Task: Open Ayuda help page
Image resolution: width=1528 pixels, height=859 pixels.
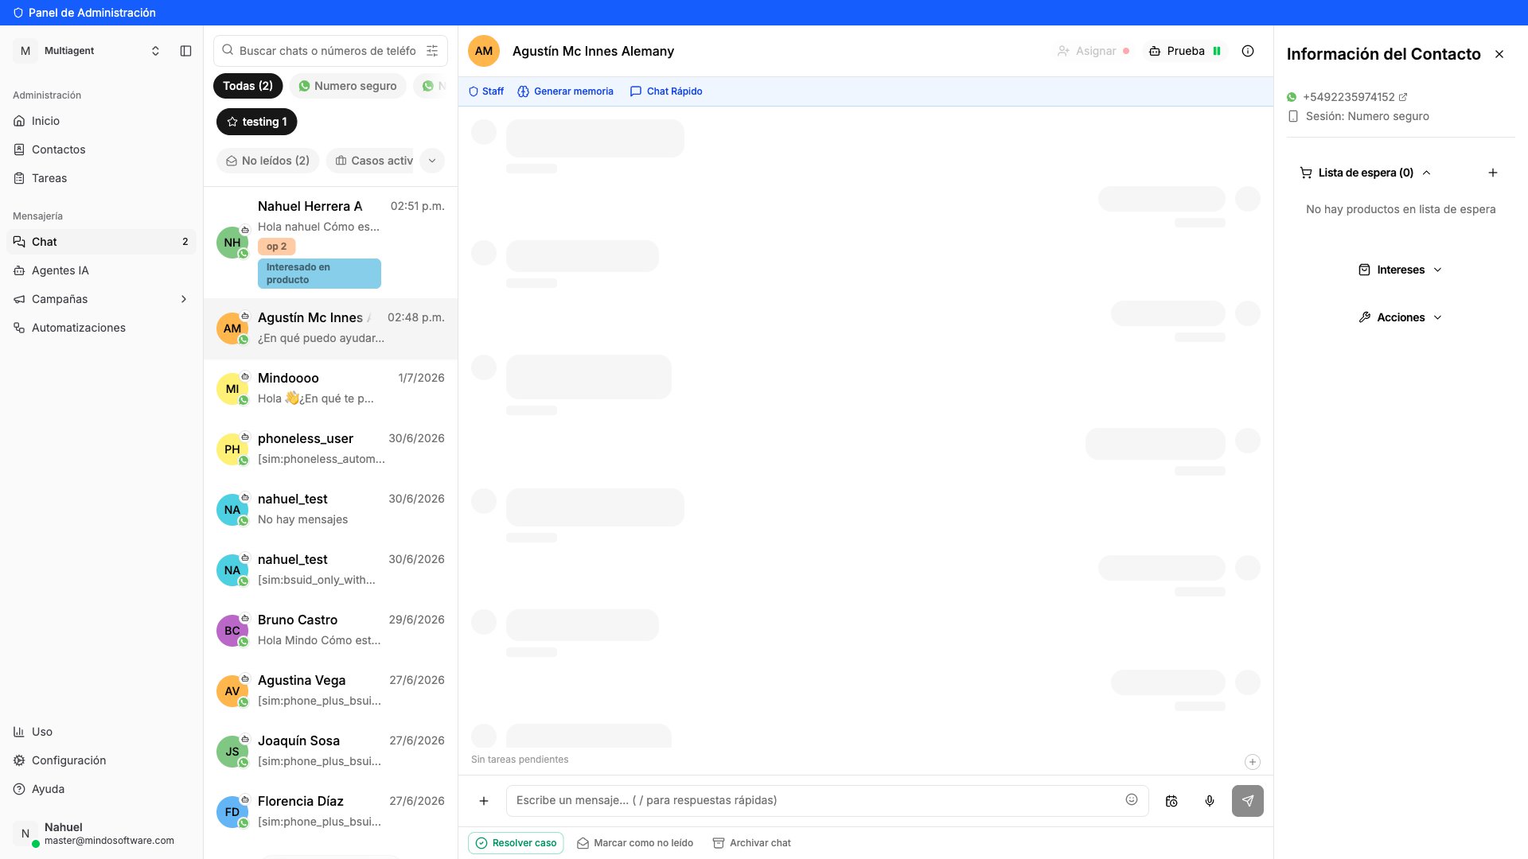Action: pyautogui.click(x=102, y=789)
